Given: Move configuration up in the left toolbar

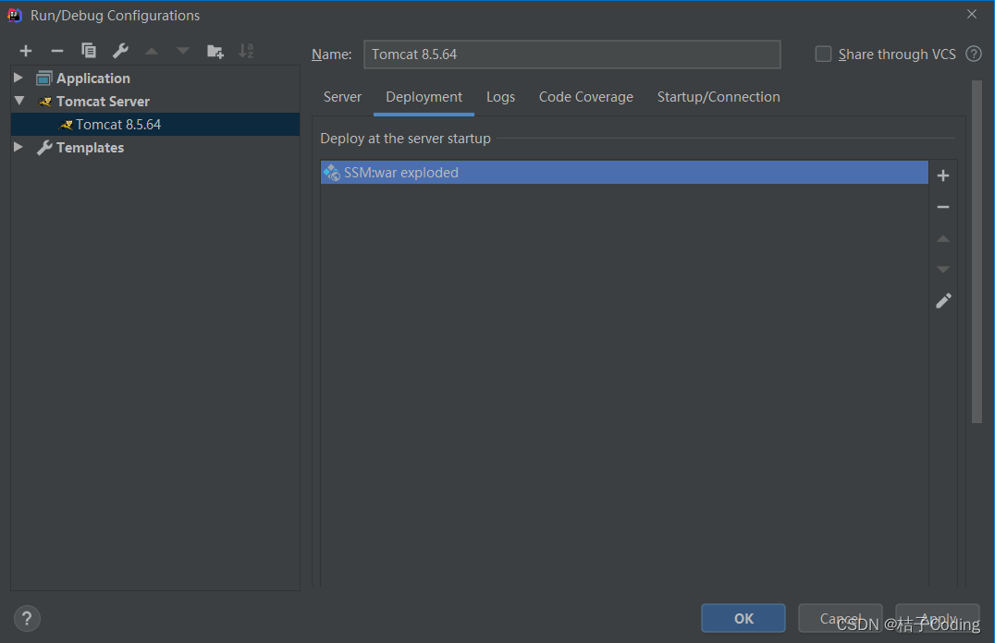Looking at the screenshot, I should pyautogui.click(x=152, y=51).
